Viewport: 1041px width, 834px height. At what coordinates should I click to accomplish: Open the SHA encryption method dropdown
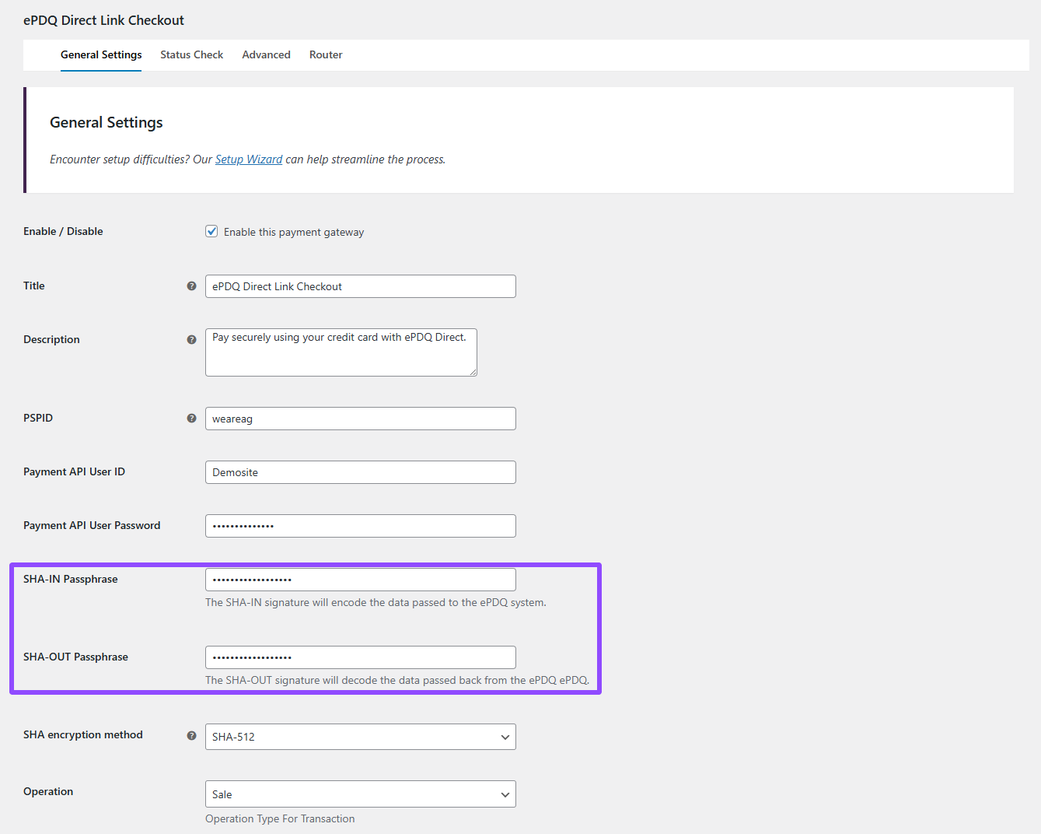361,737
